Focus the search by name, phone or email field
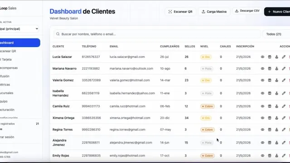The width and height of the screenshot is (290, 163). 157,34
